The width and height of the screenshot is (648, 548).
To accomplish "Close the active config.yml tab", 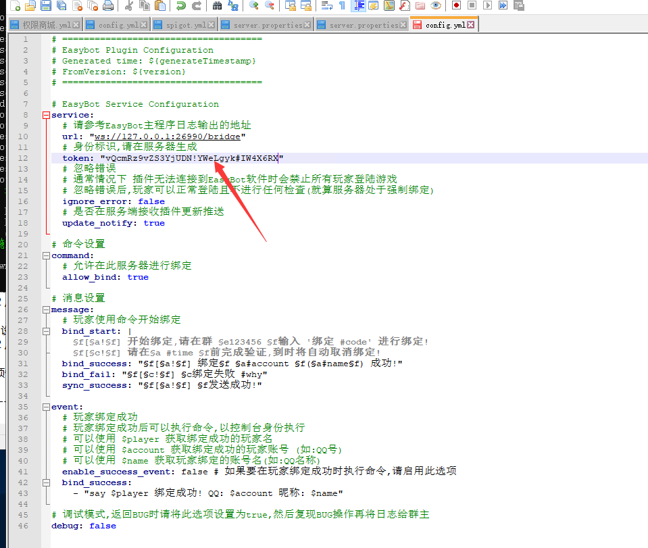I will tap(471, 25).
